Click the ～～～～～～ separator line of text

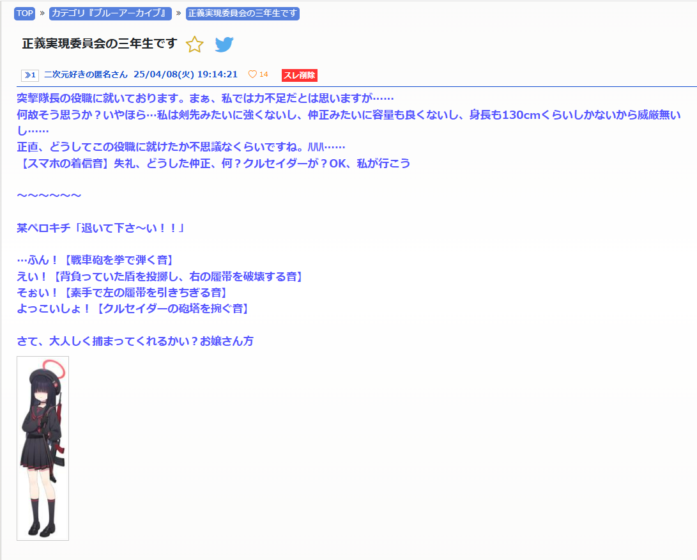coord(49,196)
